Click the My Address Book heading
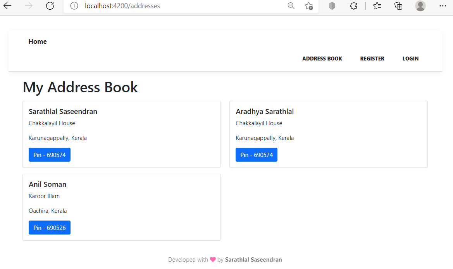The width and height of the screenshot is (453, 269). coord(80,87)
